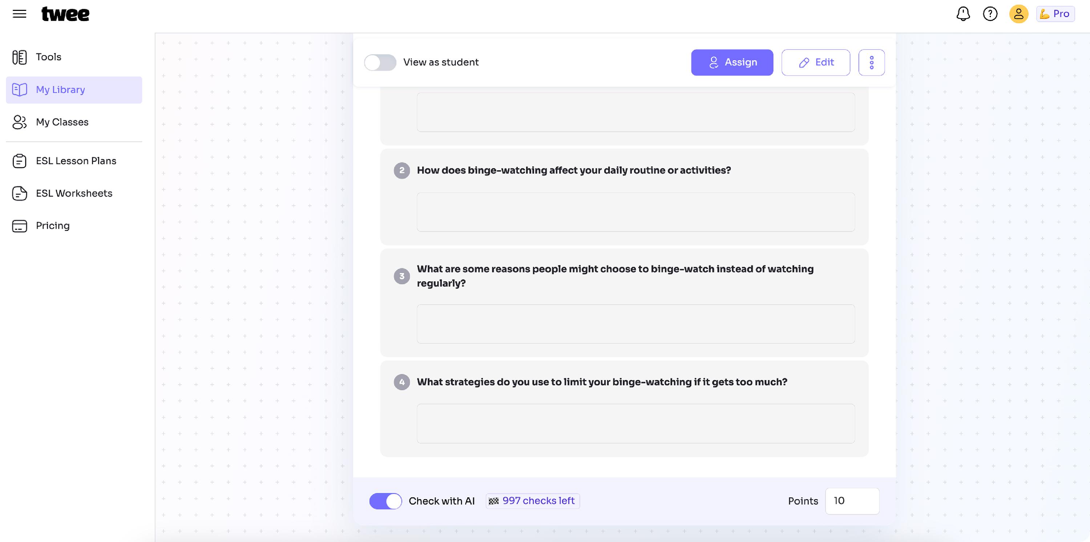Click the Assign button
This screenshot has width=1090, height=542.
(732, 62)
